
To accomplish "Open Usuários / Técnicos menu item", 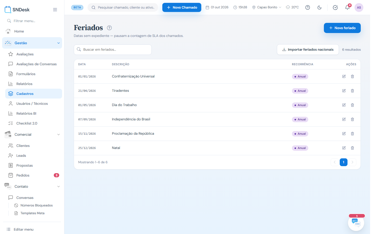I will pos(34,103).
